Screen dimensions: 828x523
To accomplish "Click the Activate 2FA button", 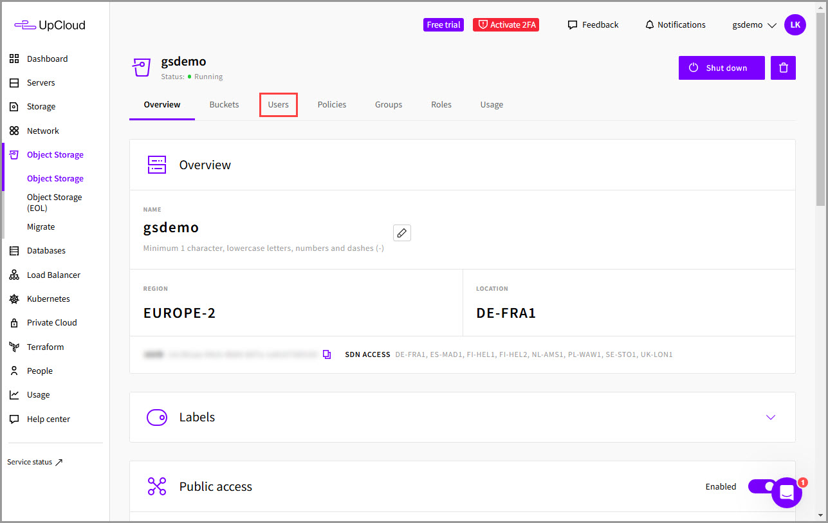I will [506, 25].
